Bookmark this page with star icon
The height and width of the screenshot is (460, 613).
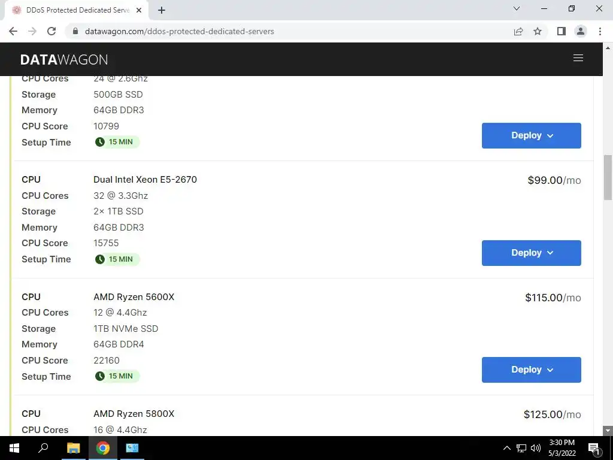point(538,31)
